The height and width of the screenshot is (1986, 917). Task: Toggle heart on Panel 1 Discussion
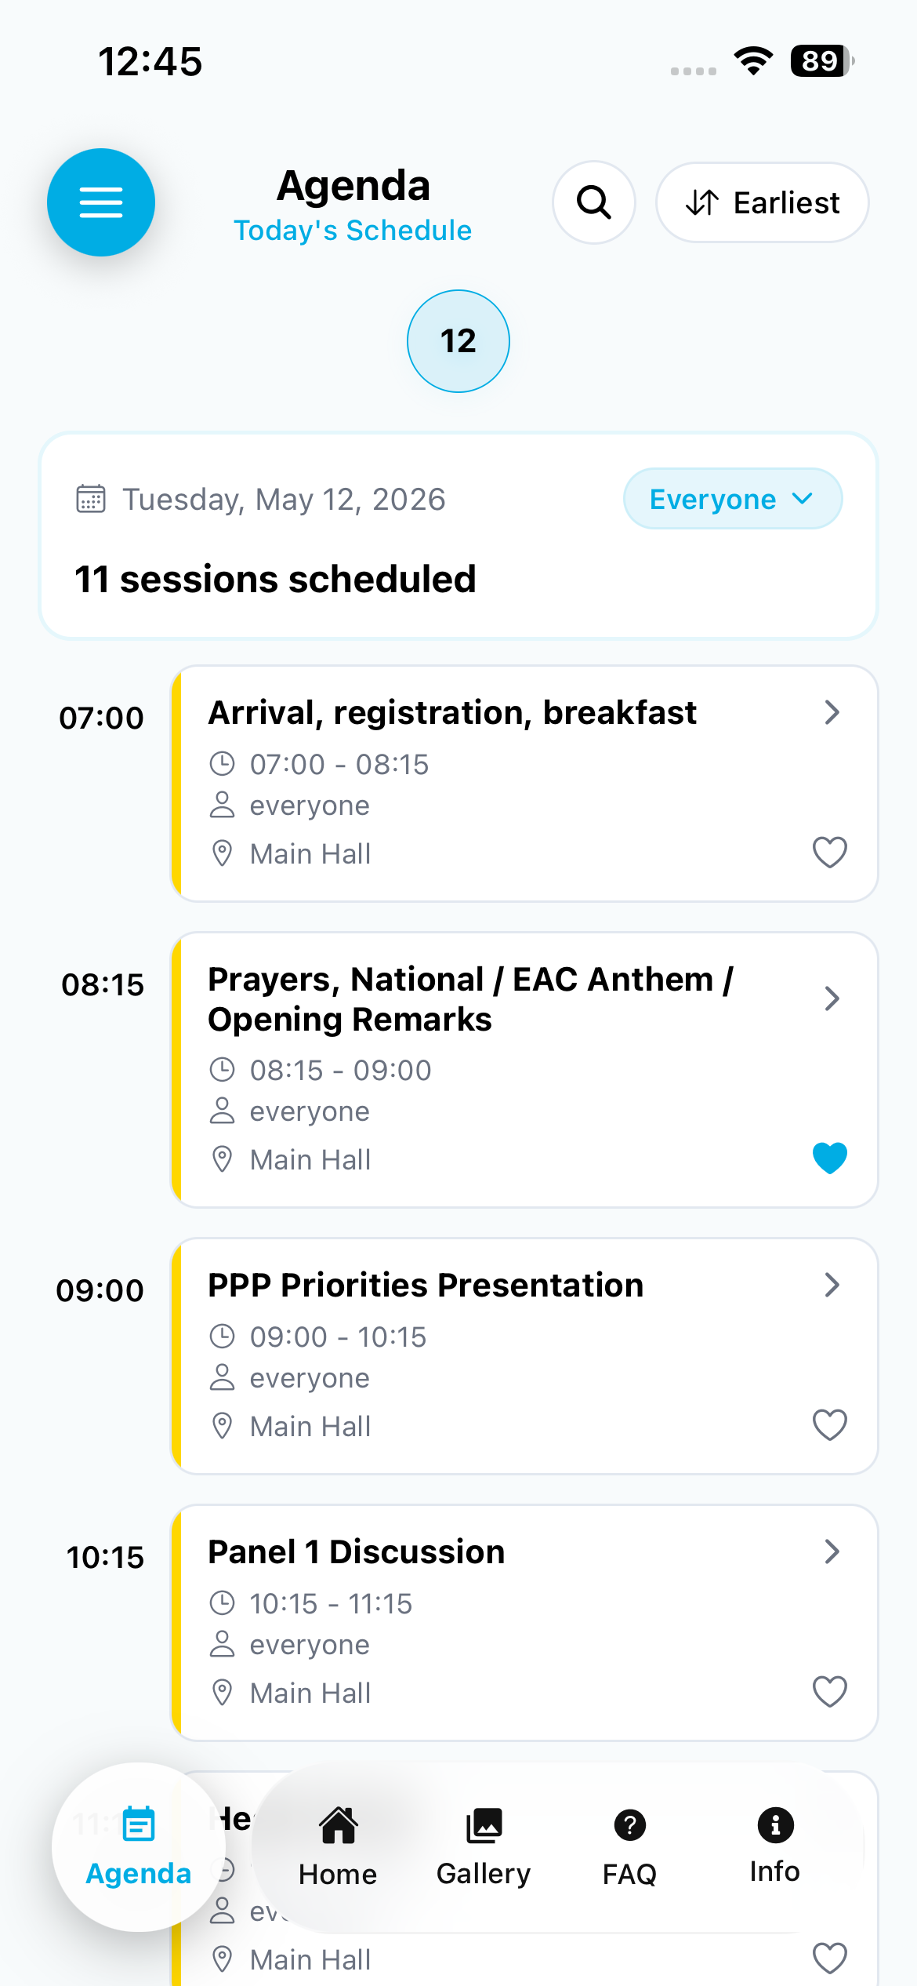tap(830, 1692)
